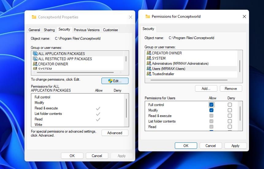This screenshot has width=264, height=169.
Task: Click Remove to delete selected user
Action: pos(231,89)
